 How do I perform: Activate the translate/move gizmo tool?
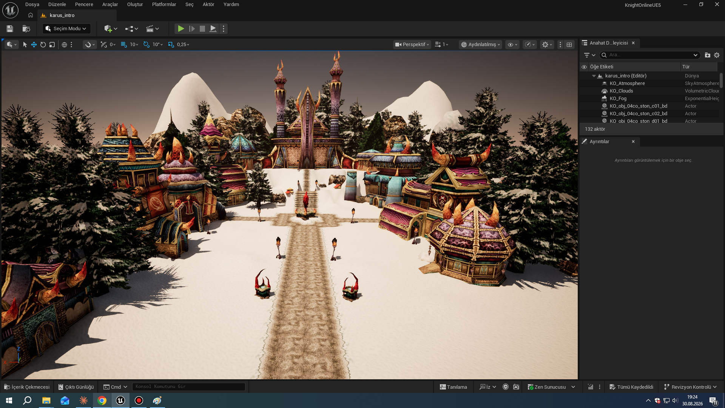34,45
